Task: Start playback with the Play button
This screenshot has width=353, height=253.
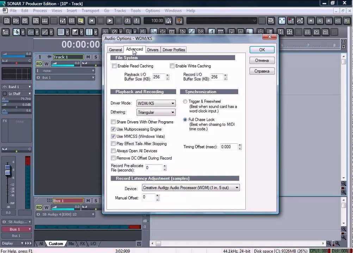Action: (x=110, y=21)
